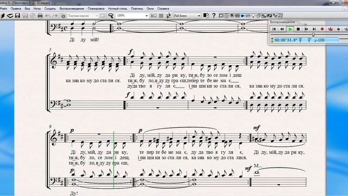This screenshot has width=348, height=196.
Task: Click the Stop button in Playback window
Action: point(299,29)
